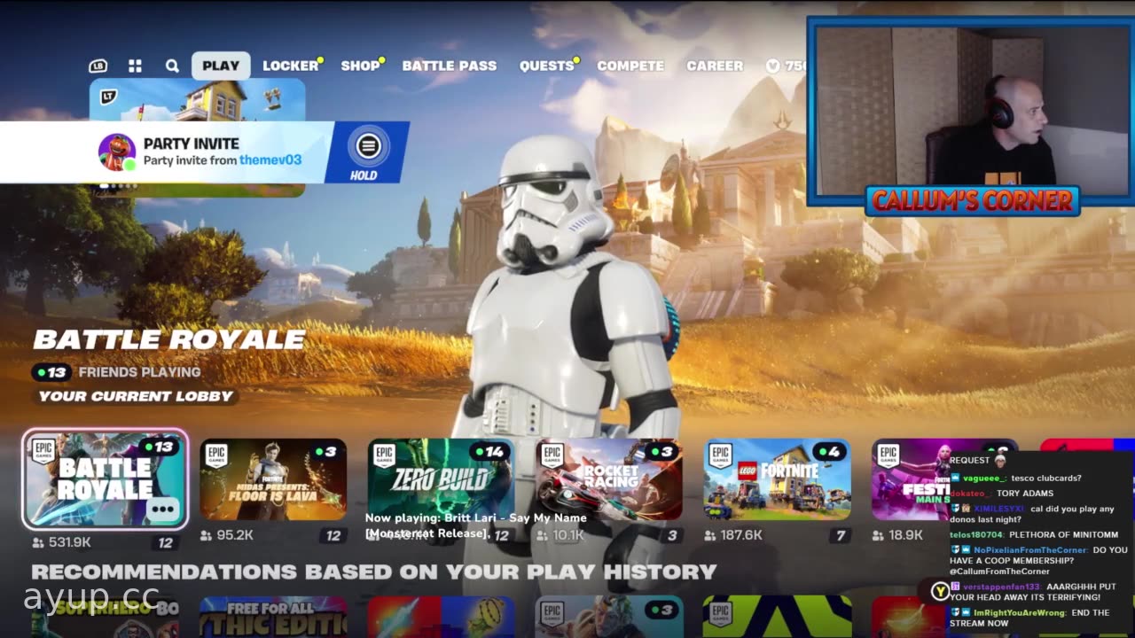Screen dimensions: 1135x638
Task: Select the Rocket Racing game tile
Action: 609,479
